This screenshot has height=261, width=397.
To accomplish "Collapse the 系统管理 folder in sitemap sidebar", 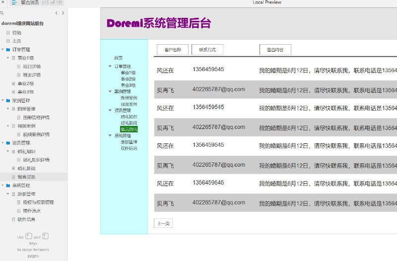I will click(x=2, y=186).
